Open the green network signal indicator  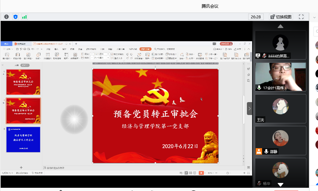tap(24, 17)
